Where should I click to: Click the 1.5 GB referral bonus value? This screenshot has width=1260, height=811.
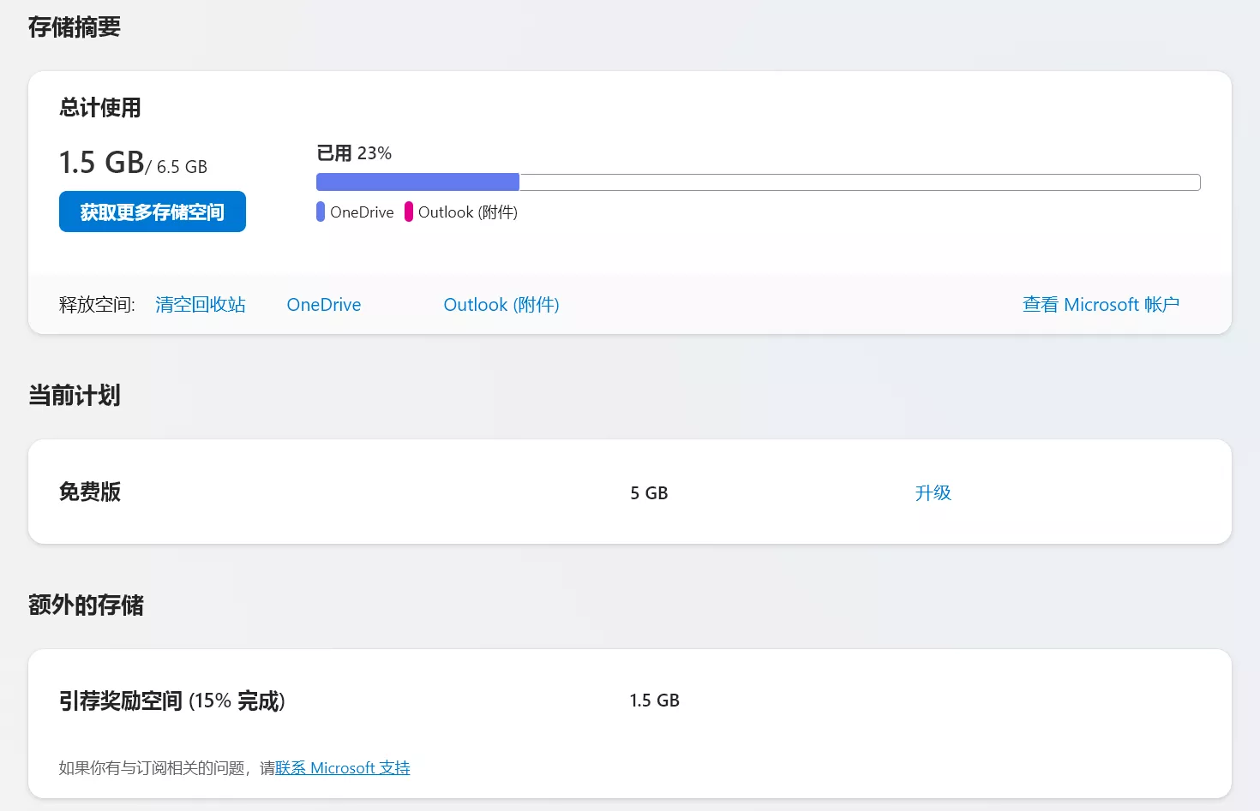pos(655,701)
